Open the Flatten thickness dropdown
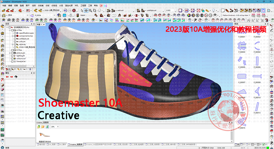This screenshot has height=149, width=274. pos(249,15)
